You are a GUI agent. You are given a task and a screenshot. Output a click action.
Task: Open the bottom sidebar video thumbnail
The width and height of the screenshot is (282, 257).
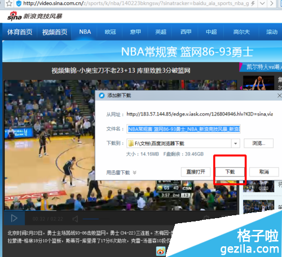258,207
